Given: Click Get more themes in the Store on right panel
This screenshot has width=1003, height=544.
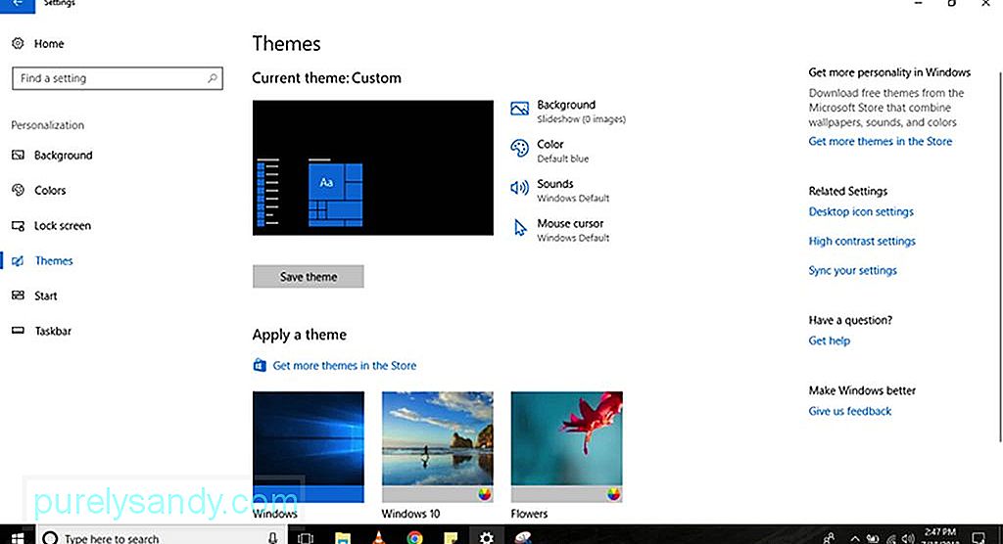Looking at the screenshot, I should tap(881, 141).
